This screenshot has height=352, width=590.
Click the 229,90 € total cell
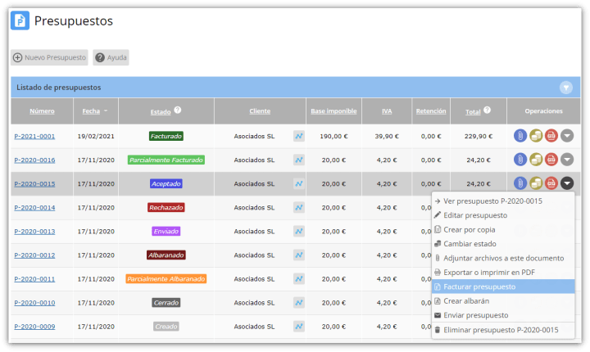point(479,136)
